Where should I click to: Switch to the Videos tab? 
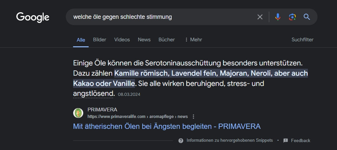[x=122, y=40]
